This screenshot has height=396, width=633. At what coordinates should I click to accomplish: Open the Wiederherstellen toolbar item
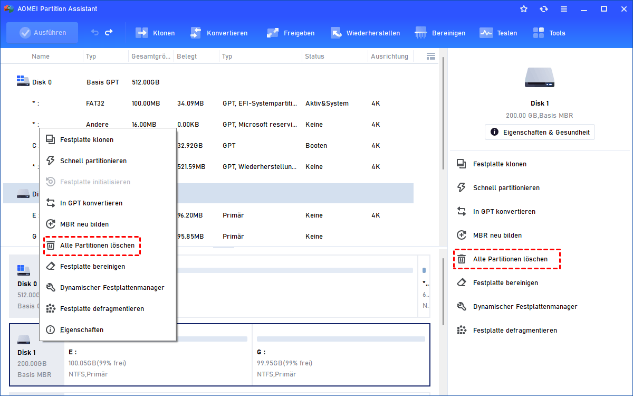[365, 33]
